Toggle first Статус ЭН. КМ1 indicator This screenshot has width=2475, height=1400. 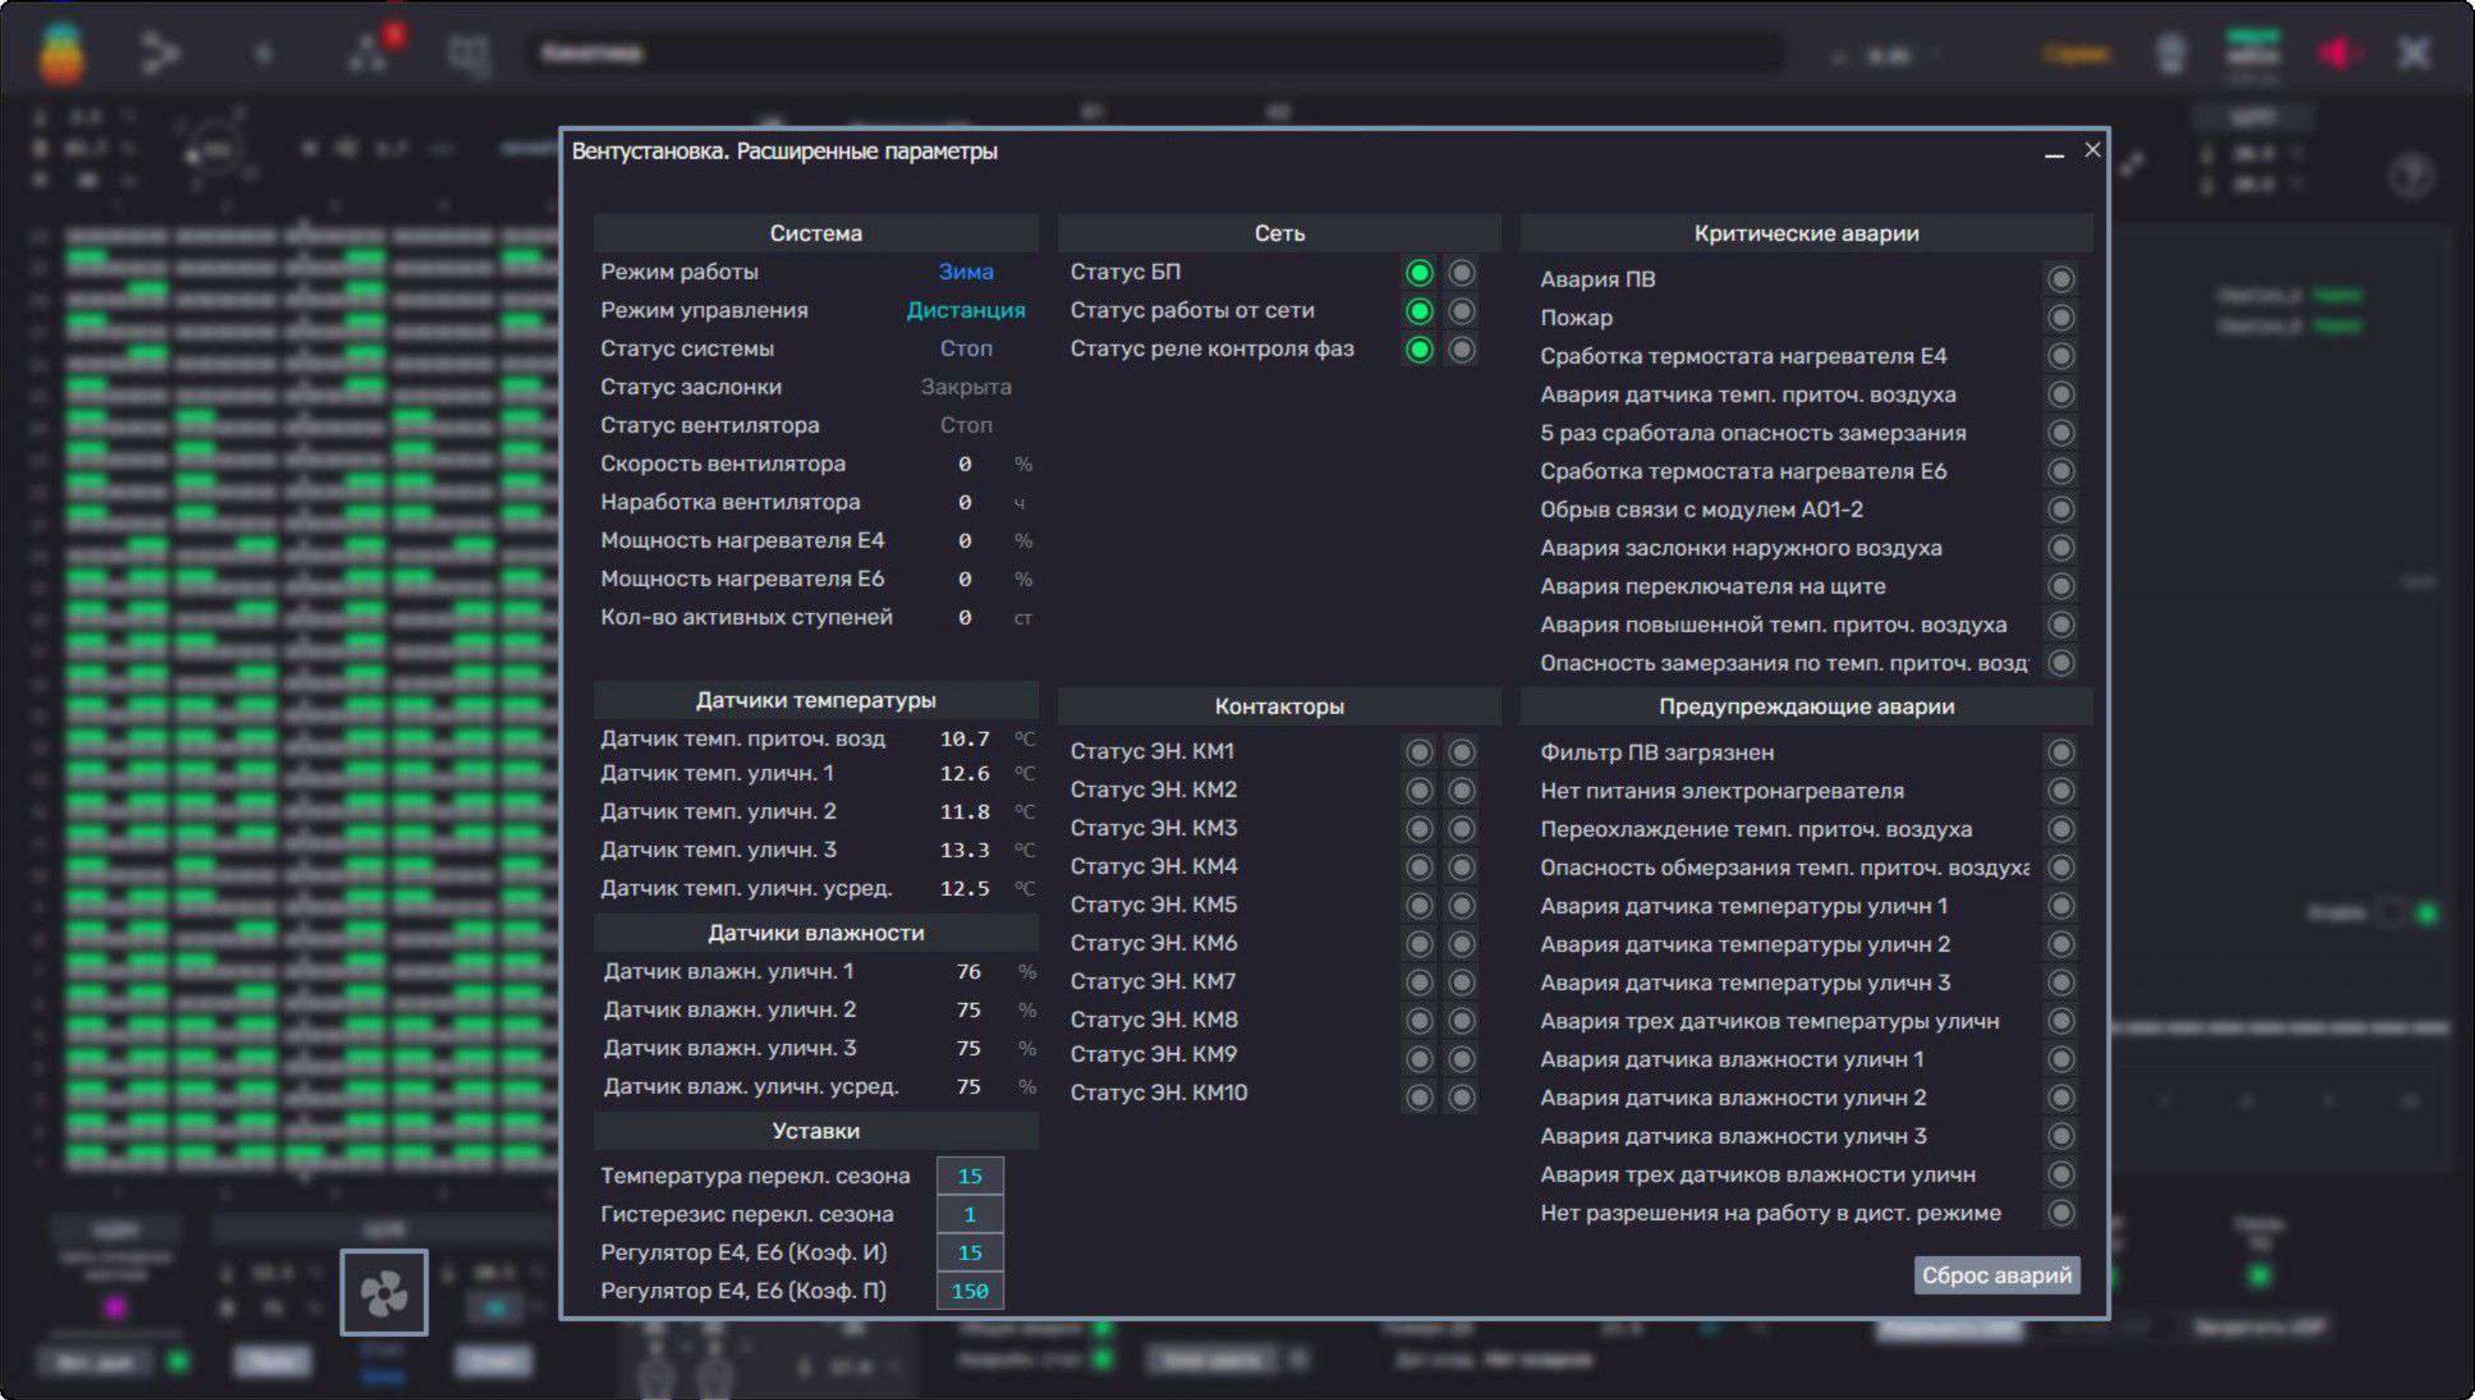coord(1419,752)
